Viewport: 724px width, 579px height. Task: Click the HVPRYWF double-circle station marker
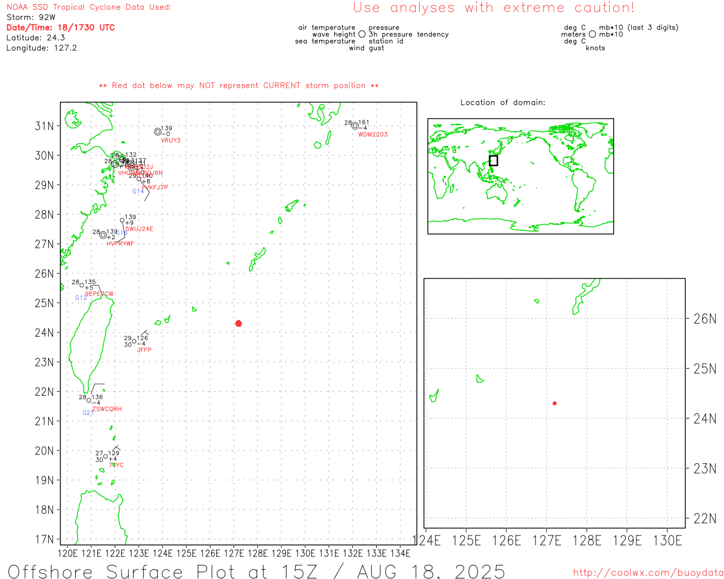(x=103, y=235)
